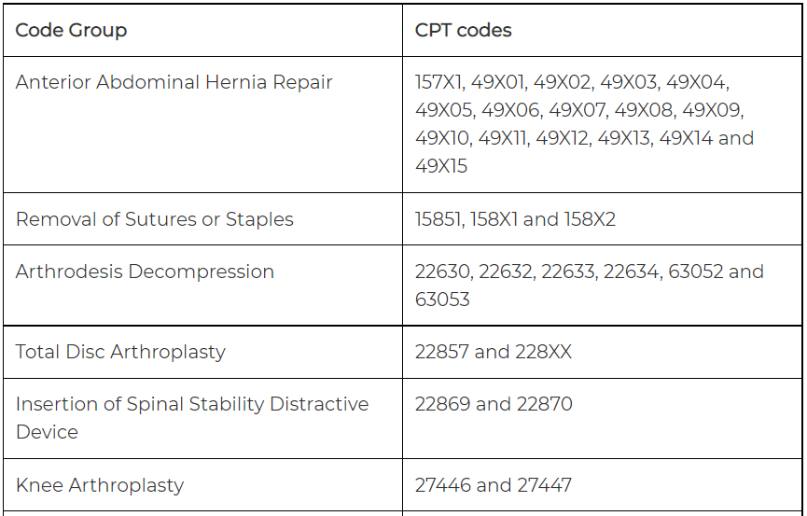Click the "Code Group" column header
The width and height of the screenshot is (807, 516).
tap(71, 30)
